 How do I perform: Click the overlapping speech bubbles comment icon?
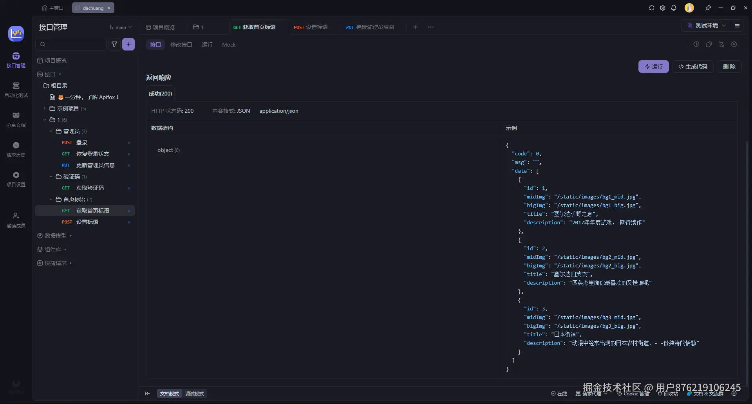coord(709,44)
